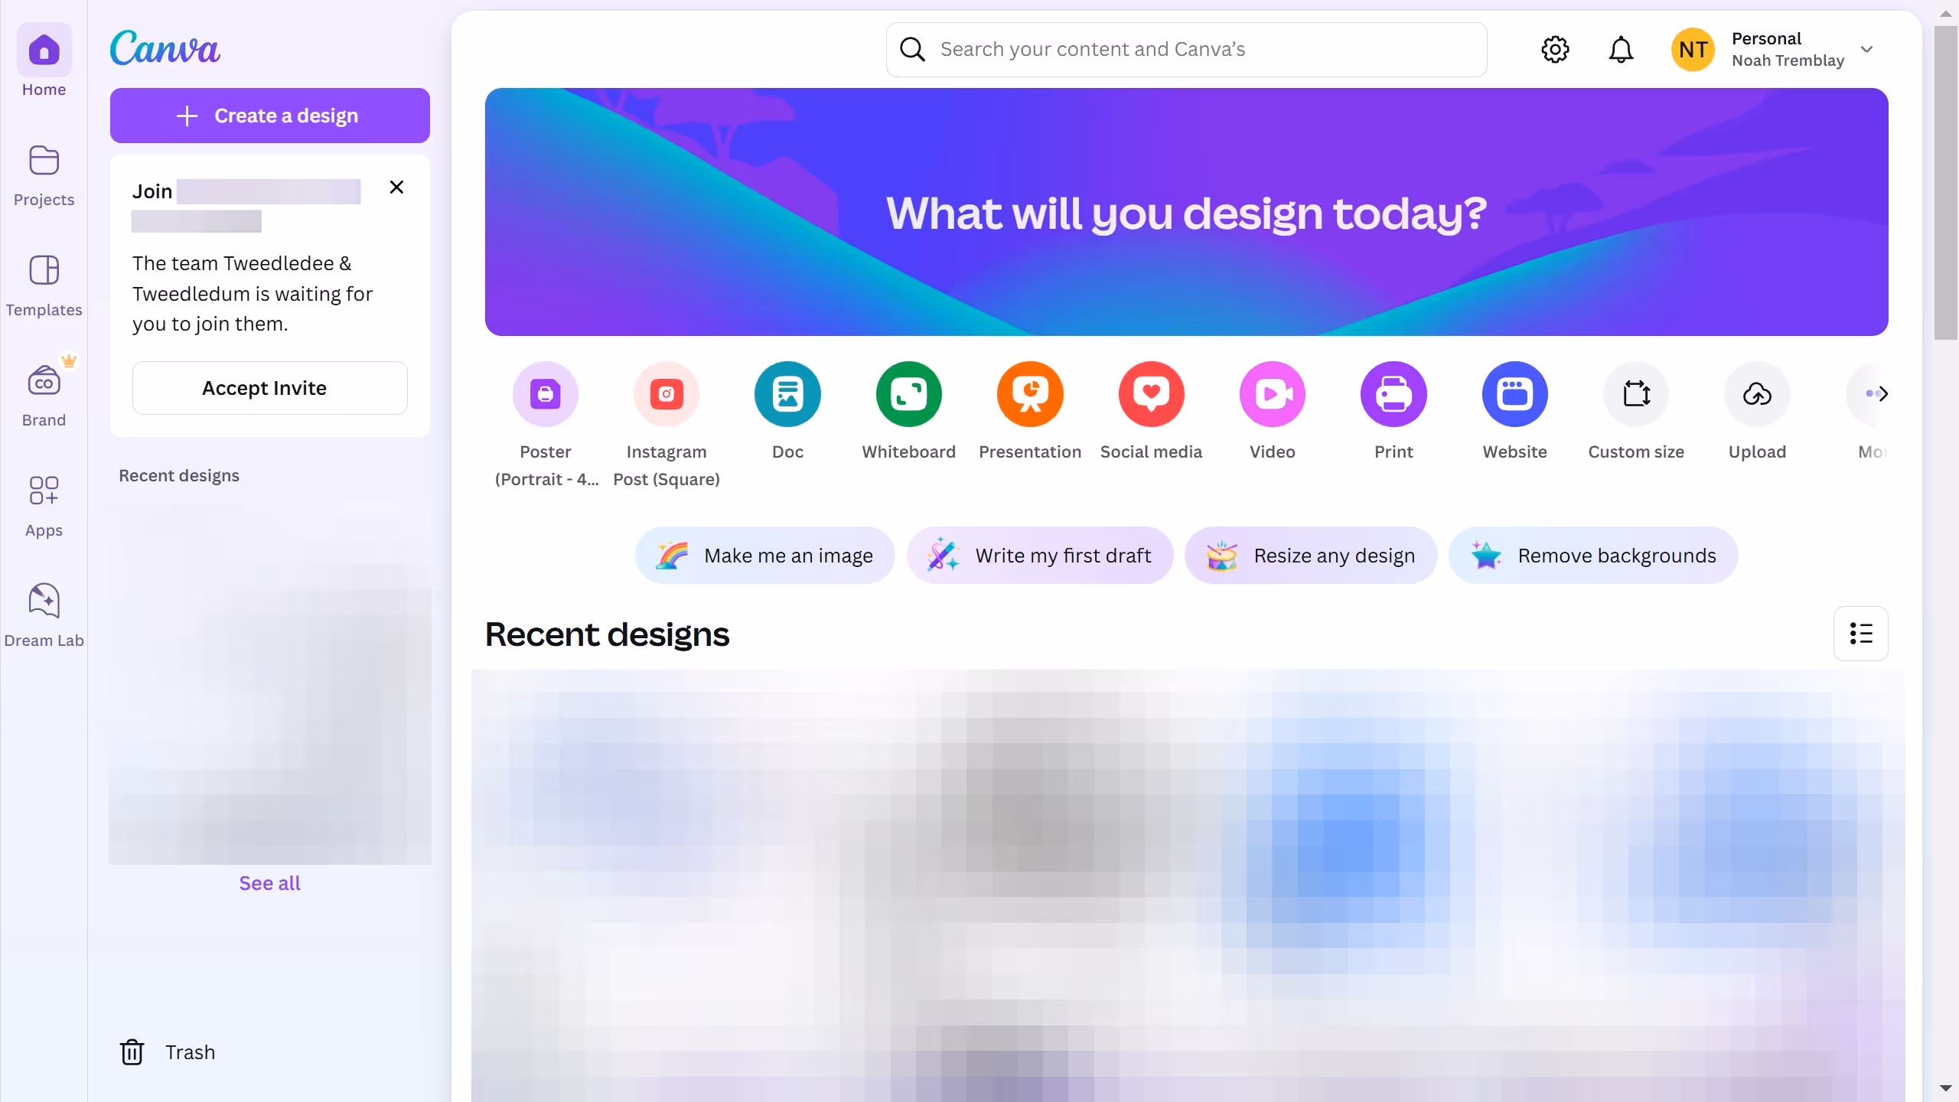Click the Custom size icon
1959x1102 pixels.
click(1636, 394)
